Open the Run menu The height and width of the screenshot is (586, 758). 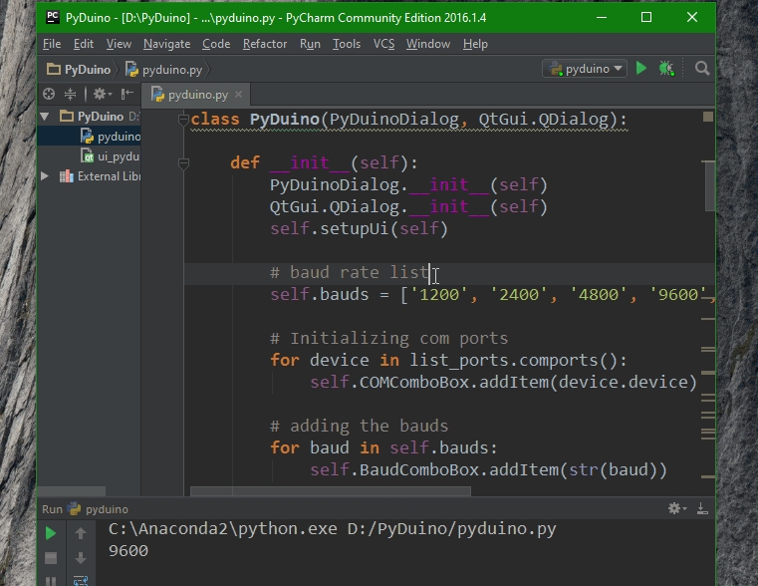point(310,44)
